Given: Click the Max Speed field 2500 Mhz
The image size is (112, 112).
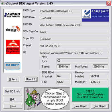Looking at the screenshot, I should click(100, 67).
